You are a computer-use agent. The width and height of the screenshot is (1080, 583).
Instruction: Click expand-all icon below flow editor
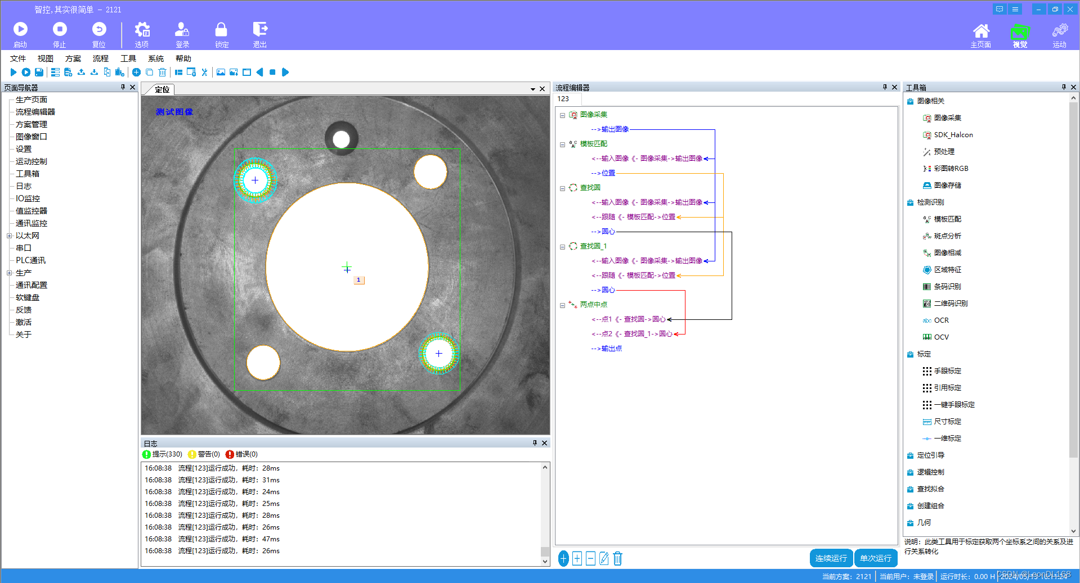tap(577, 558)
